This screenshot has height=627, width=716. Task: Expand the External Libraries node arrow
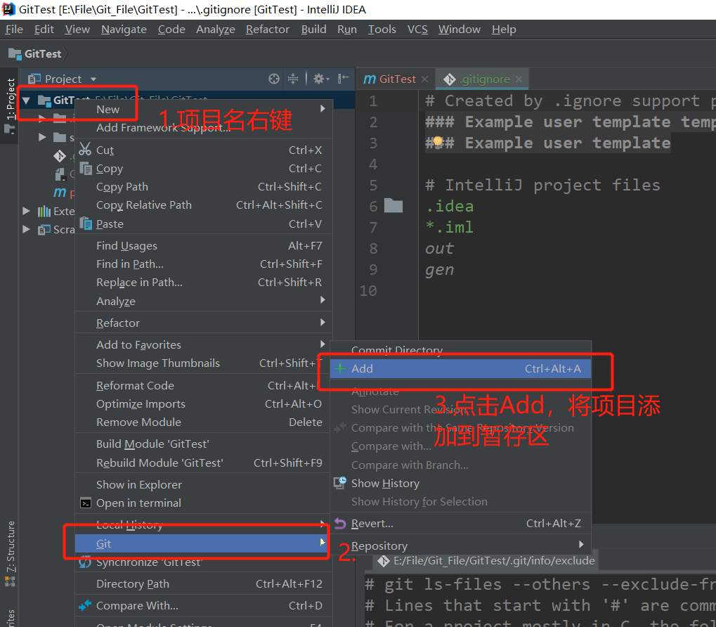click(26, 211)
